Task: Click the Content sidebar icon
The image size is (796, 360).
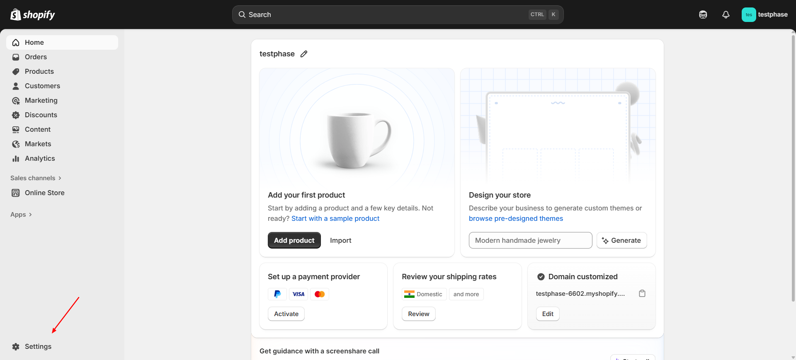Action: [16, 130]
